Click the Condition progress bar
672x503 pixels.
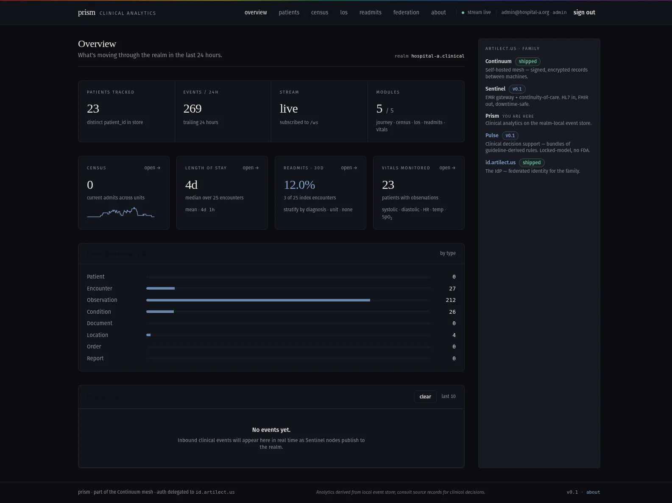pyautogui.click(x=288, y=312)
